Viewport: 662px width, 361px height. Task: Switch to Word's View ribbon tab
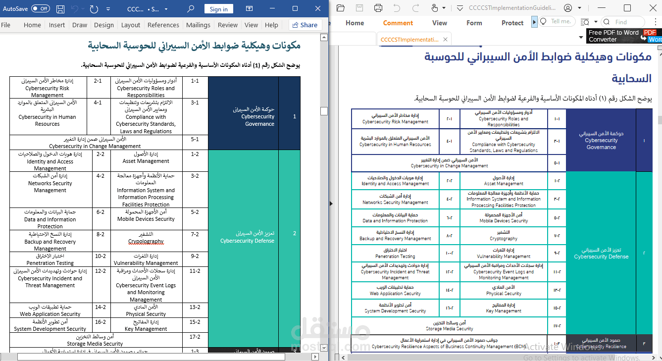[x=251, y=25]
